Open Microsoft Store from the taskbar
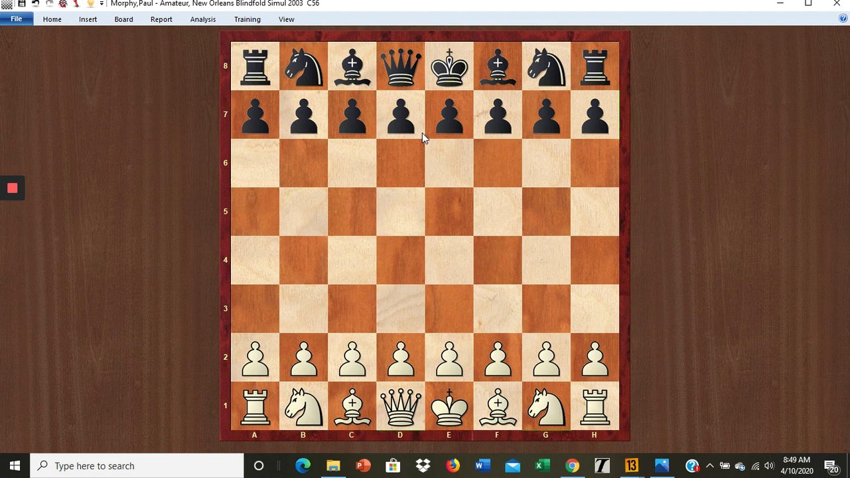The image size is (850, 478). (393, 465)
